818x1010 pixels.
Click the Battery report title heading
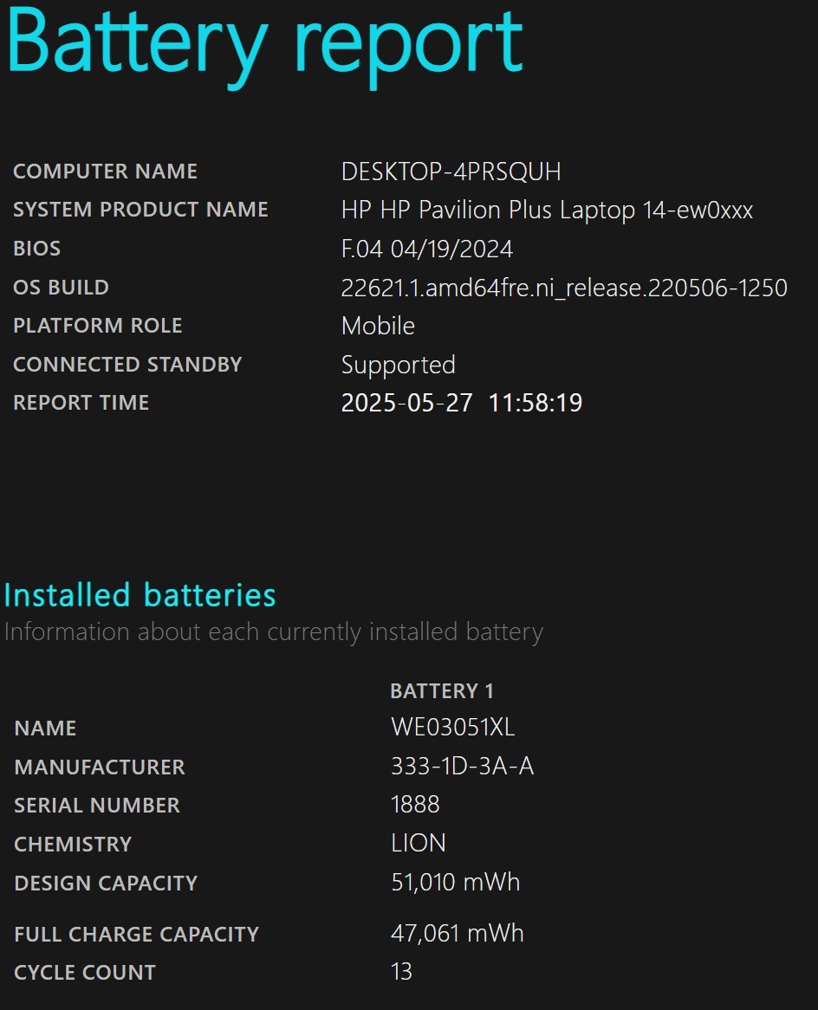pyautogui.click(x=264, y=47)
